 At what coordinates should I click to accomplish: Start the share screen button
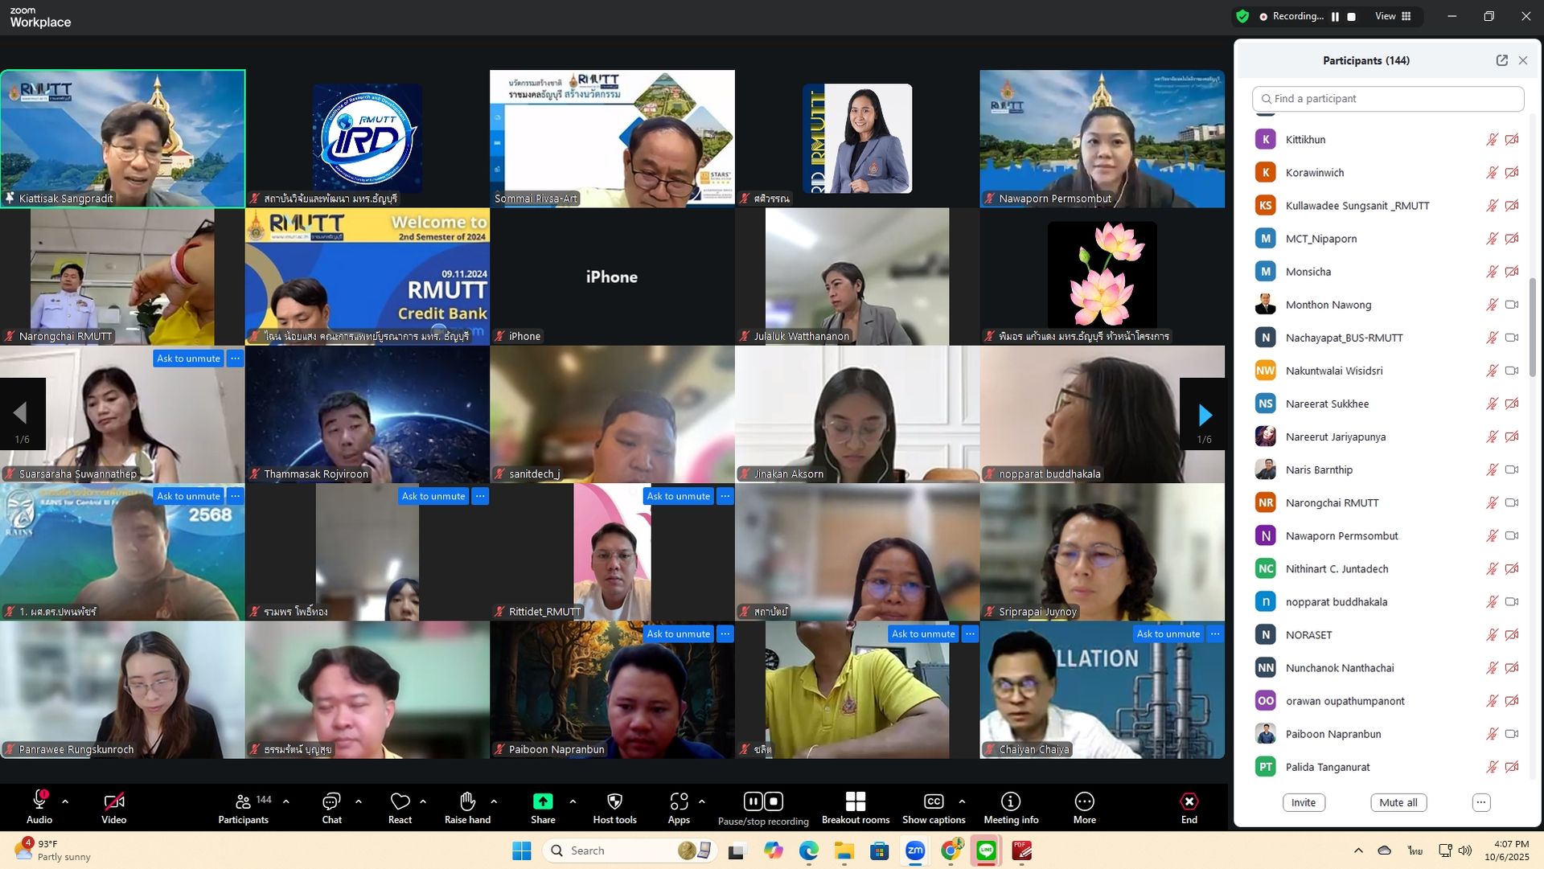(x=543, y=801)
